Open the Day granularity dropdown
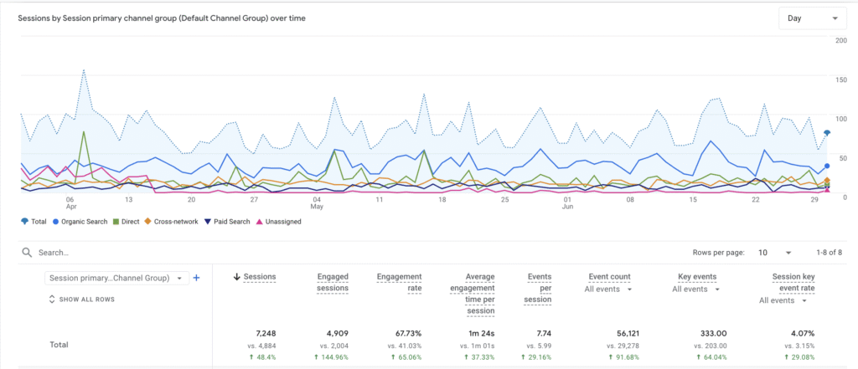This screenshot has width=858, height=369. 811,18
